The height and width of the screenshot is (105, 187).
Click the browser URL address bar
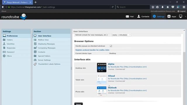pyautogui.click(x=60, y=7)
